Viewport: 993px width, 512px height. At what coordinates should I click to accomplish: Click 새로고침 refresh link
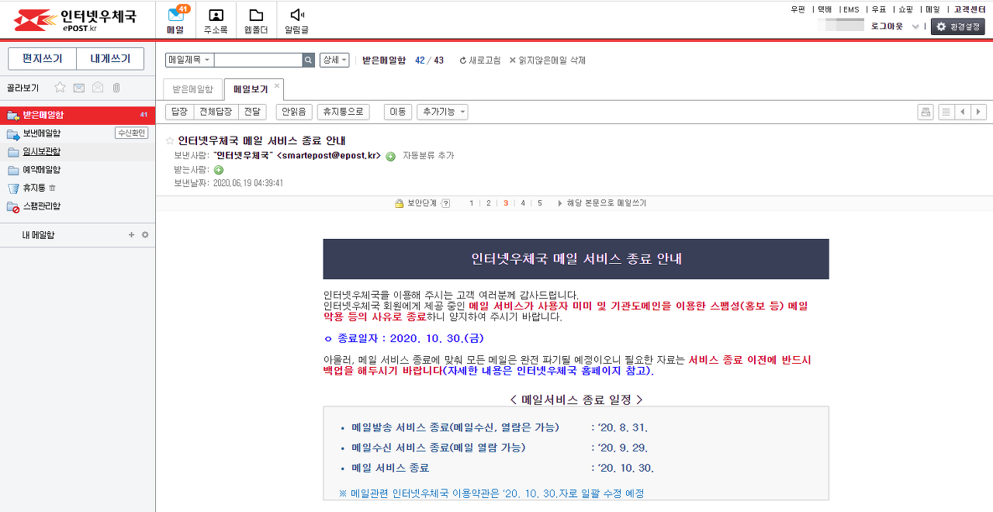(480, 61)
